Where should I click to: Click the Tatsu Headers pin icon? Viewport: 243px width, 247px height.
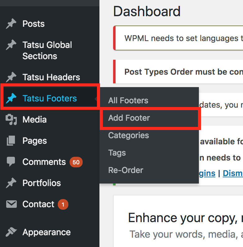coord(11,77)
